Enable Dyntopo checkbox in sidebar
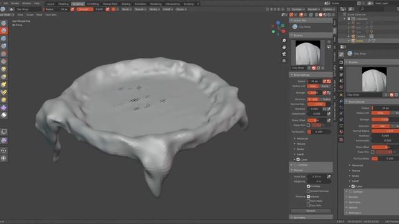This screenshot has width=399, height=224. tap(296, 165)
